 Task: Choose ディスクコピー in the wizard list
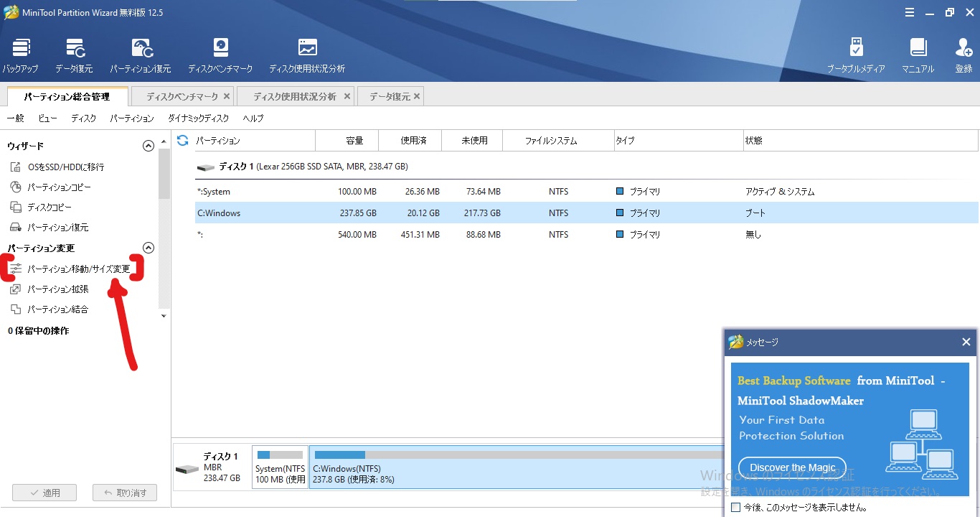(x=41, y=207)
